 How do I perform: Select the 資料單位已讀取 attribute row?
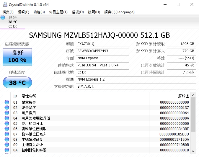[97, 129]
